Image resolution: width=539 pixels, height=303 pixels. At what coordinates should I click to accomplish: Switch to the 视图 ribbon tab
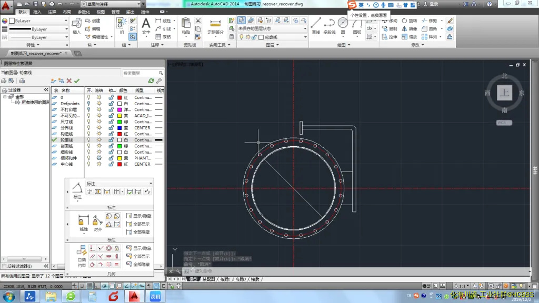coord(101,12)
